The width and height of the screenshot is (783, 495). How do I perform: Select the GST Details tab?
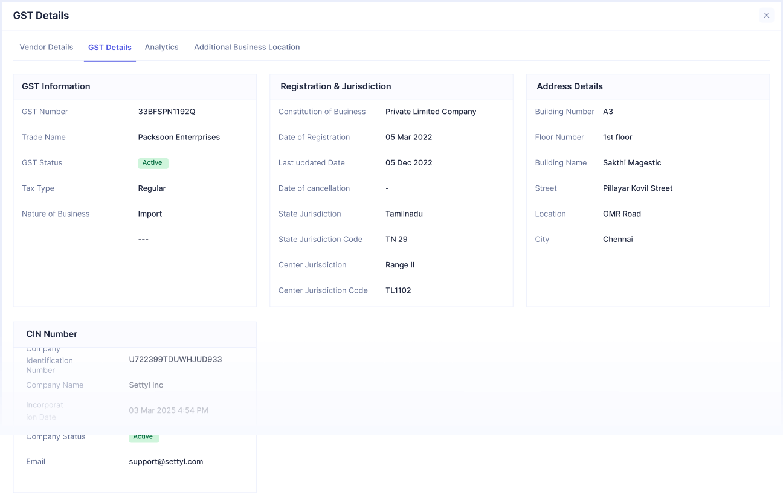[x=110, y=47]
